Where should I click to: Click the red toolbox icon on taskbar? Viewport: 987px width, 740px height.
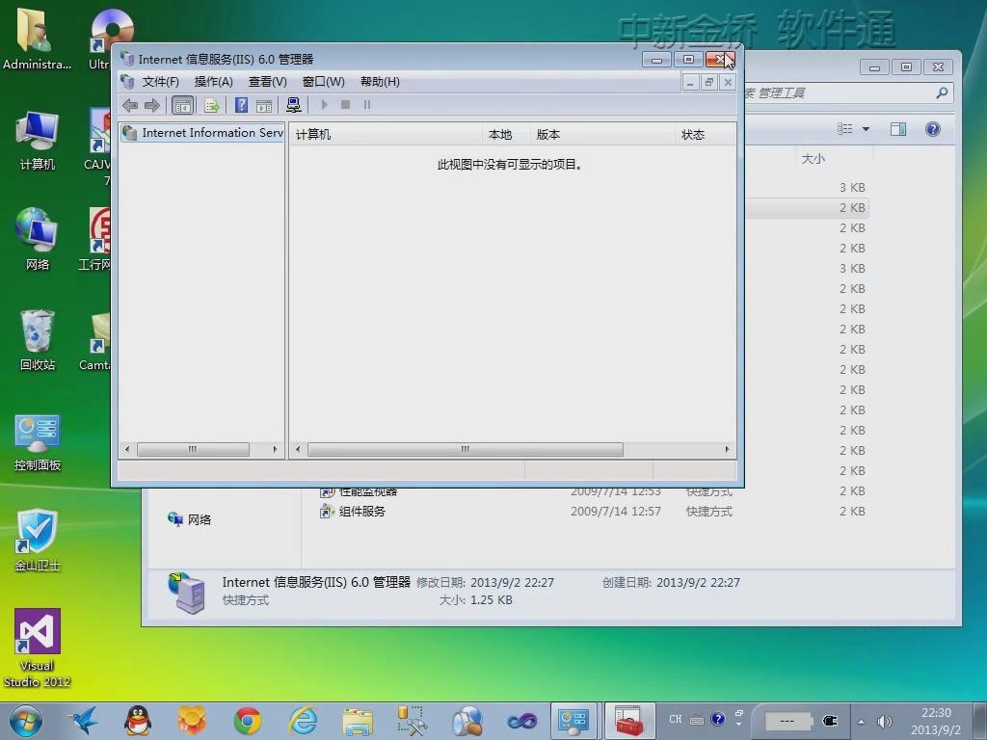[629, 721]
